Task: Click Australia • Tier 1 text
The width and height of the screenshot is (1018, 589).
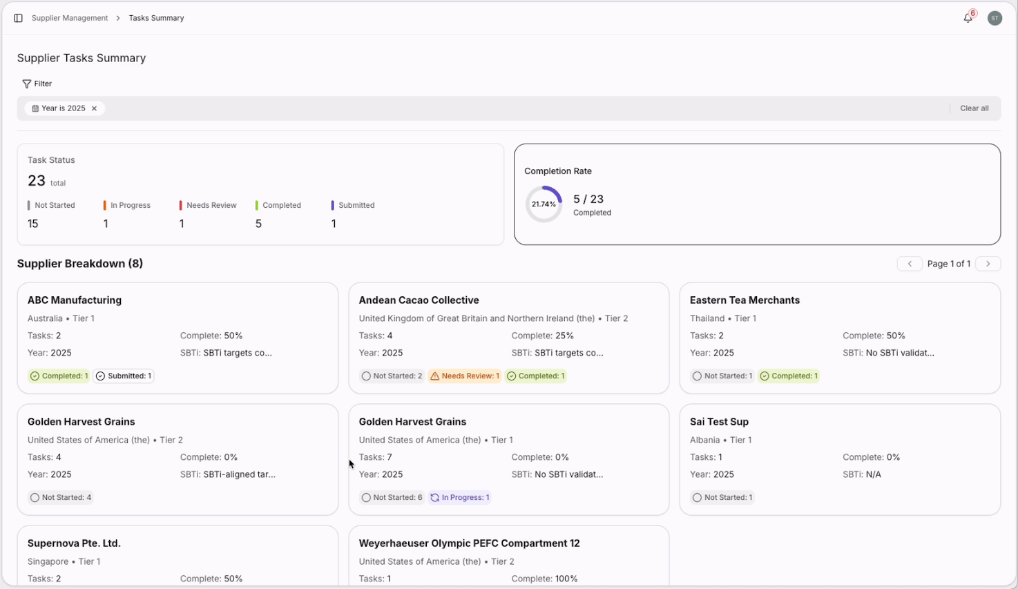Action: point(61,318)
